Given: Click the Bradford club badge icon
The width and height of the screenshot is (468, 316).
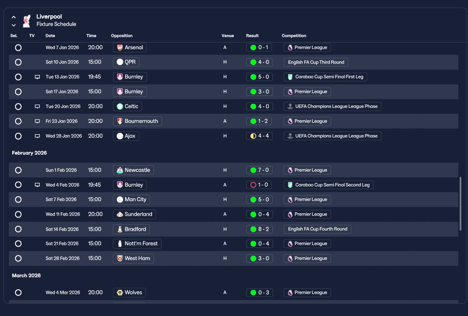Looking at the screenshot, I should point(120,229).
